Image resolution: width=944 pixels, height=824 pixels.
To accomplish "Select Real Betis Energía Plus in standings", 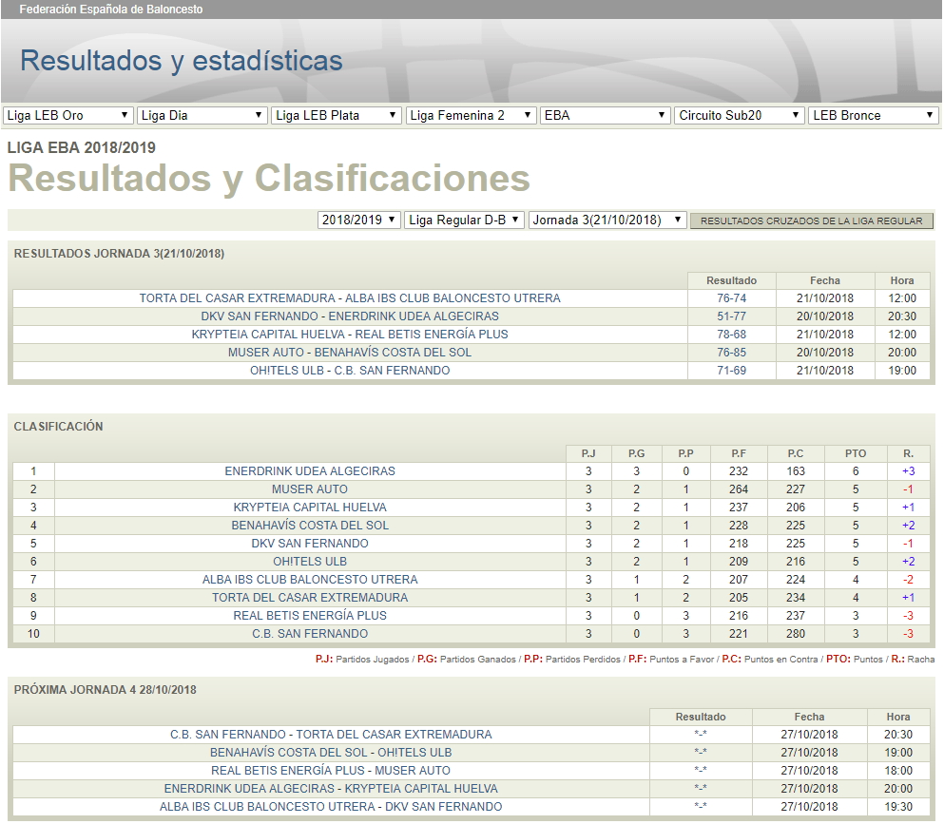I will (x=310, y=616).
